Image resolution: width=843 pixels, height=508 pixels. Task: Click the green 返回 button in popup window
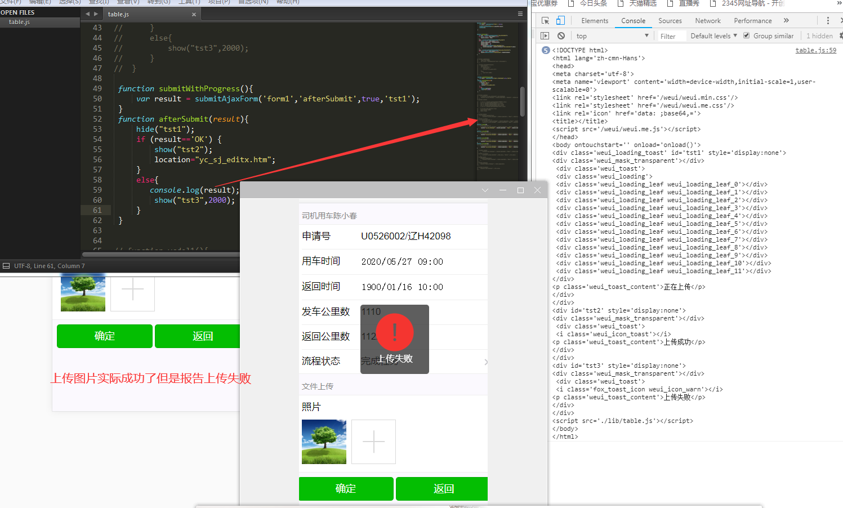[442, 489]
